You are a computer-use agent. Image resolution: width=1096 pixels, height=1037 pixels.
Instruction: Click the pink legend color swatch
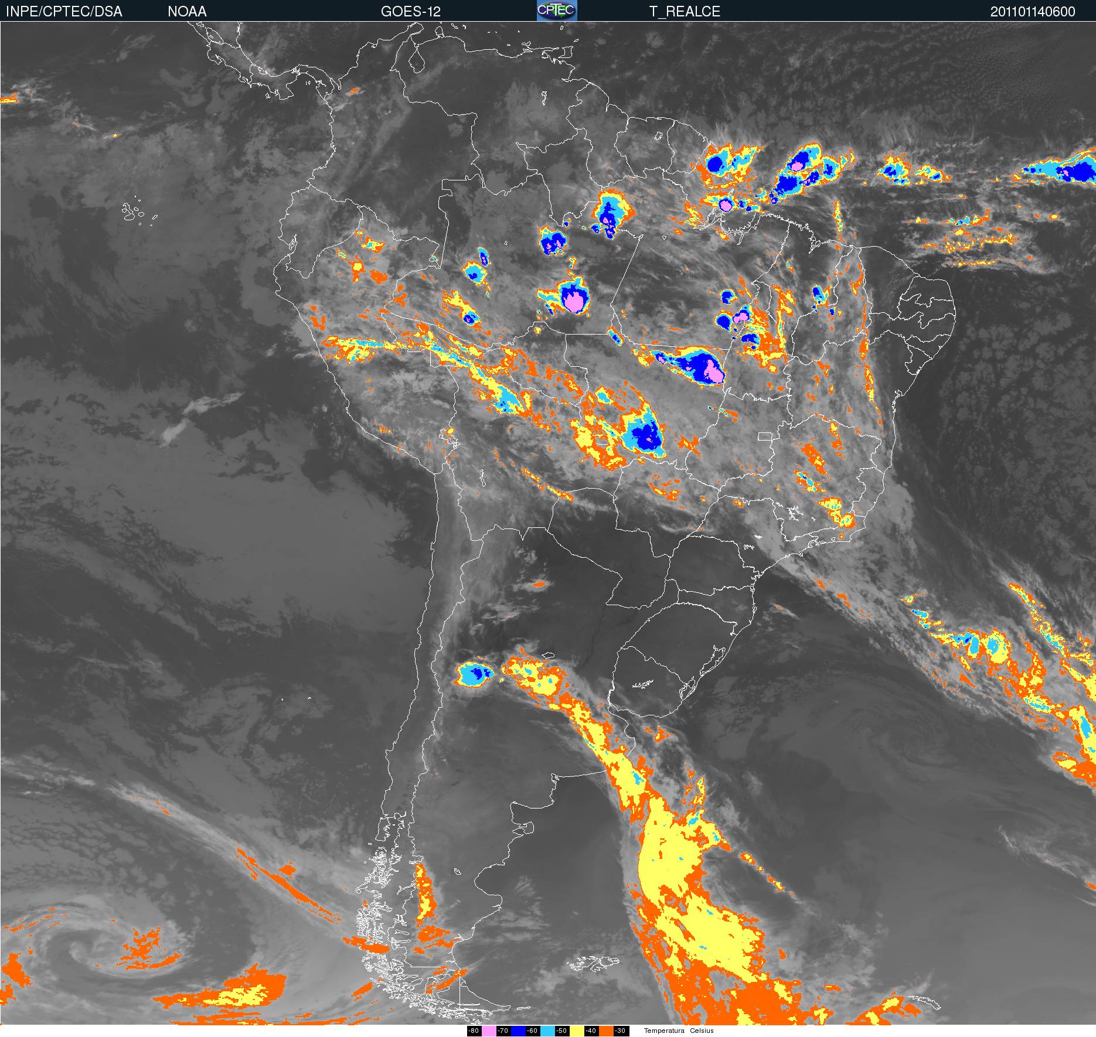pyautogui.click(x=489, y=1031)
